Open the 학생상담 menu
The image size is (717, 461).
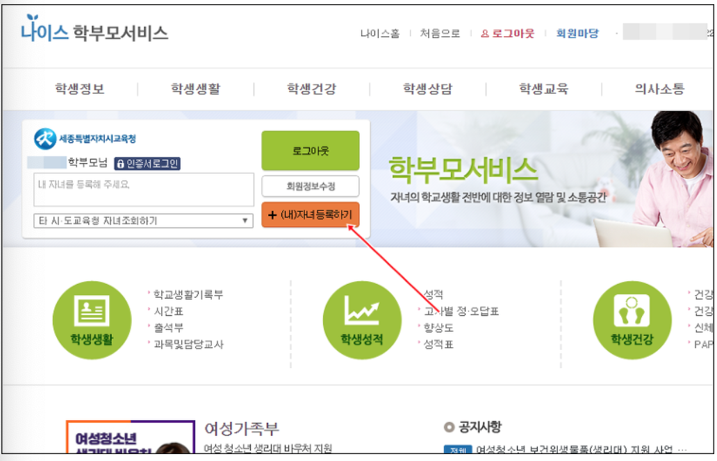pyautogui.click(x=427, y=89)
